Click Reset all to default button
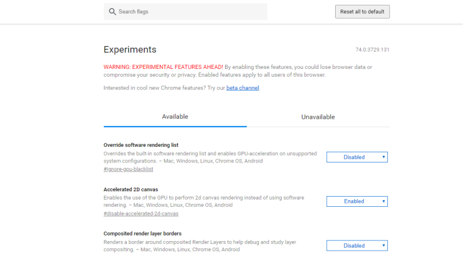The image size is (463, 259). coord(362,12)
